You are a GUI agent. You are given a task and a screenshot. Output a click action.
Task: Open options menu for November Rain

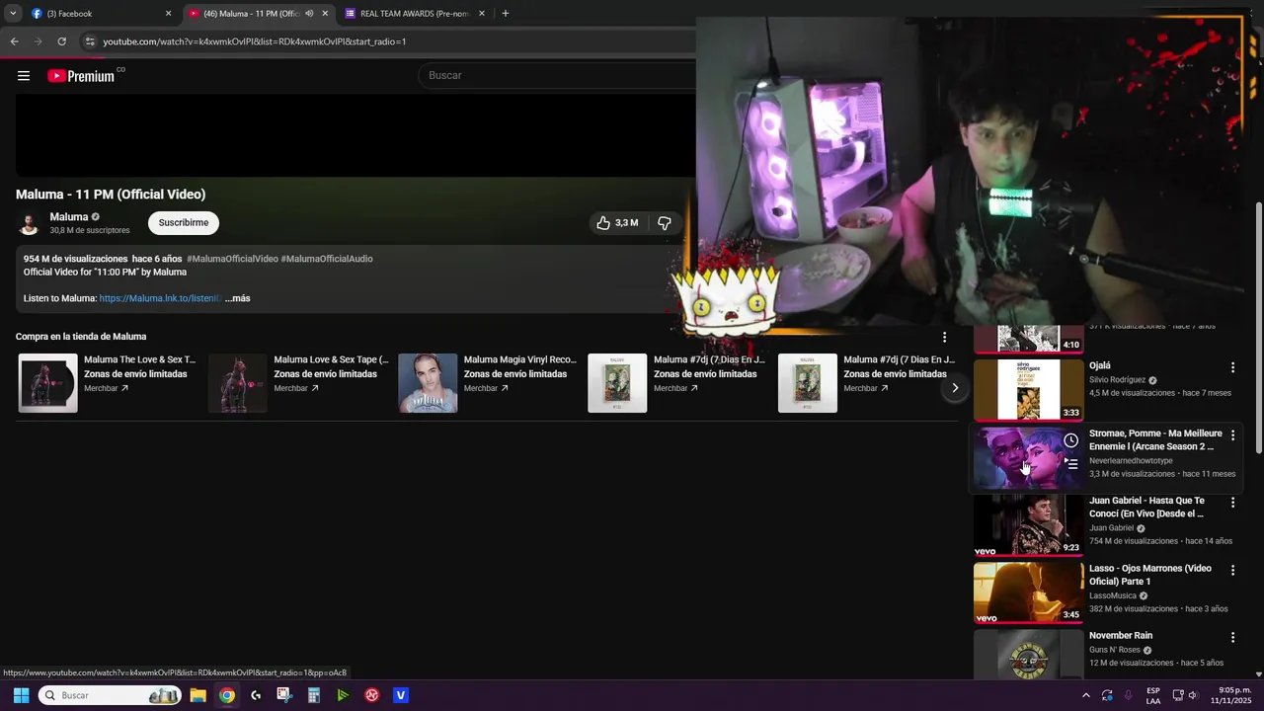1232,638
